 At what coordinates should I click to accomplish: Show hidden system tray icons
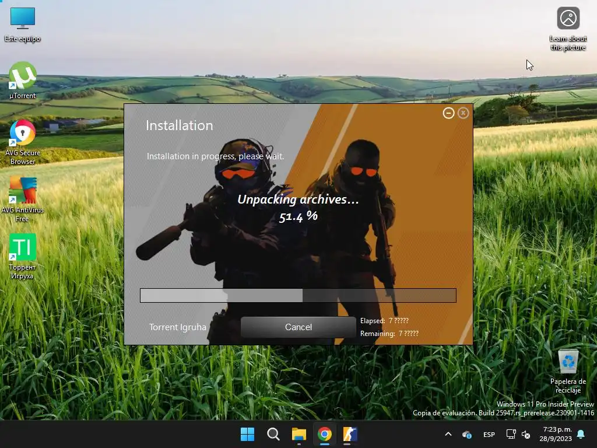(448, 434)
